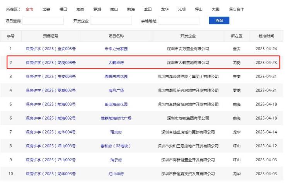
Task: Select the 前海 district filter
Action: [131, 9]
